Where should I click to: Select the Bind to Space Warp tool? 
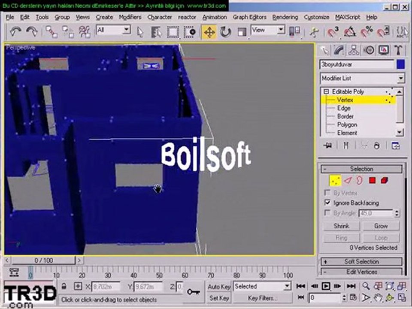(x=85, y=32)
